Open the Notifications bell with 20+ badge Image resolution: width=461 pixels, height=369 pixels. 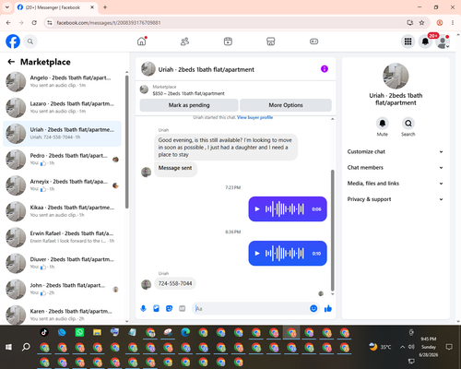425,42
